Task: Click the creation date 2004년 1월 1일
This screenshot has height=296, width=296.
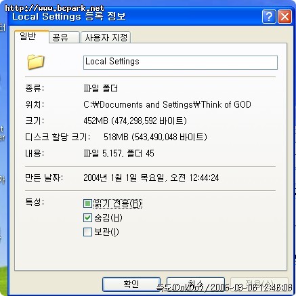Action: (x=151, y=178)
